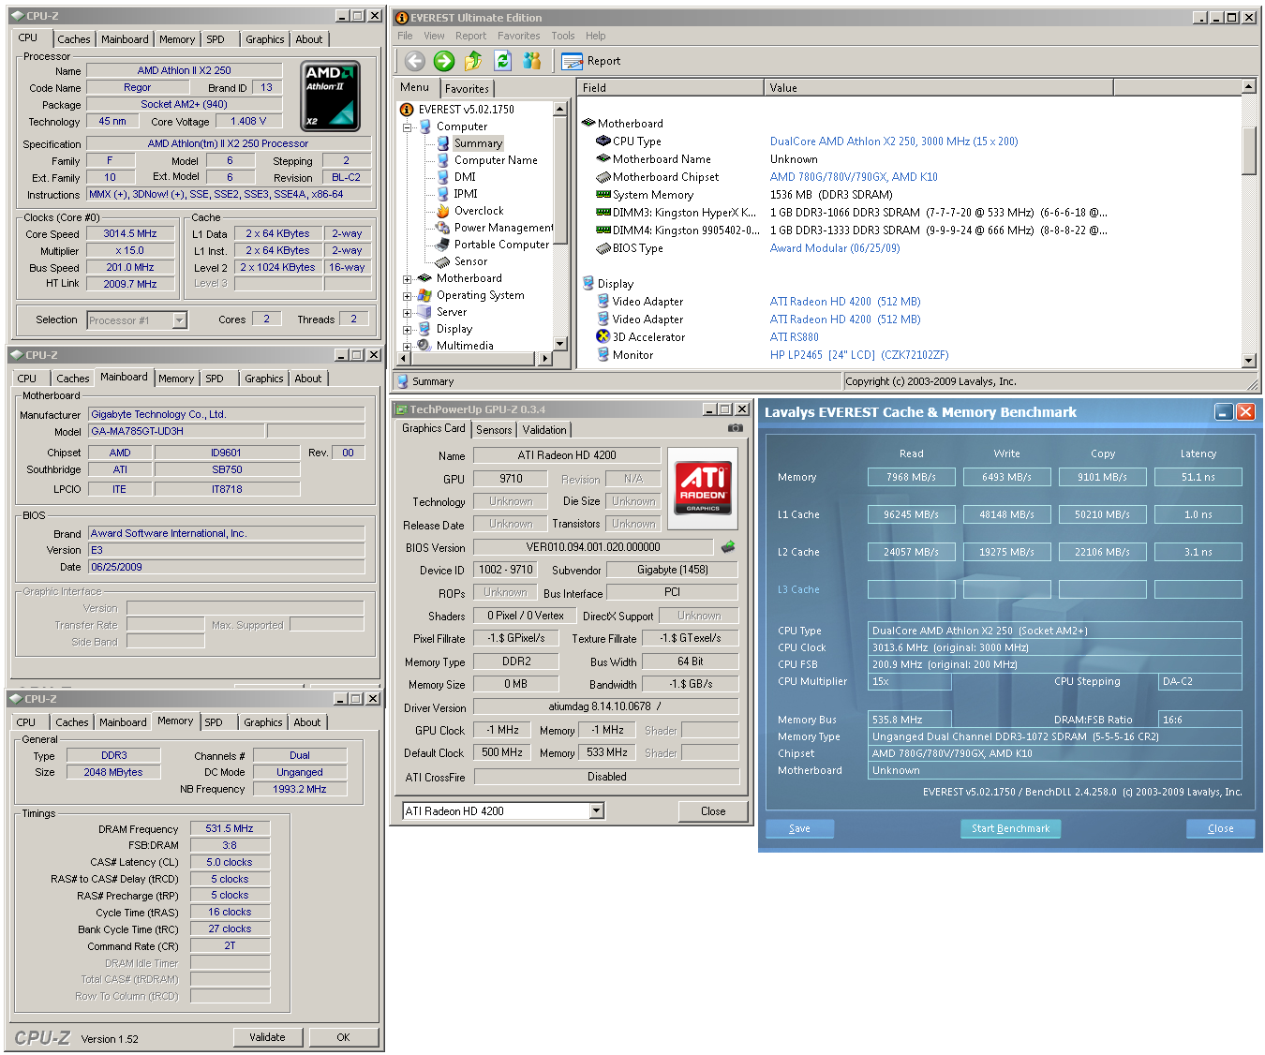Click the Value column header
The image size is (1265, 1055).
click(939, 87)
